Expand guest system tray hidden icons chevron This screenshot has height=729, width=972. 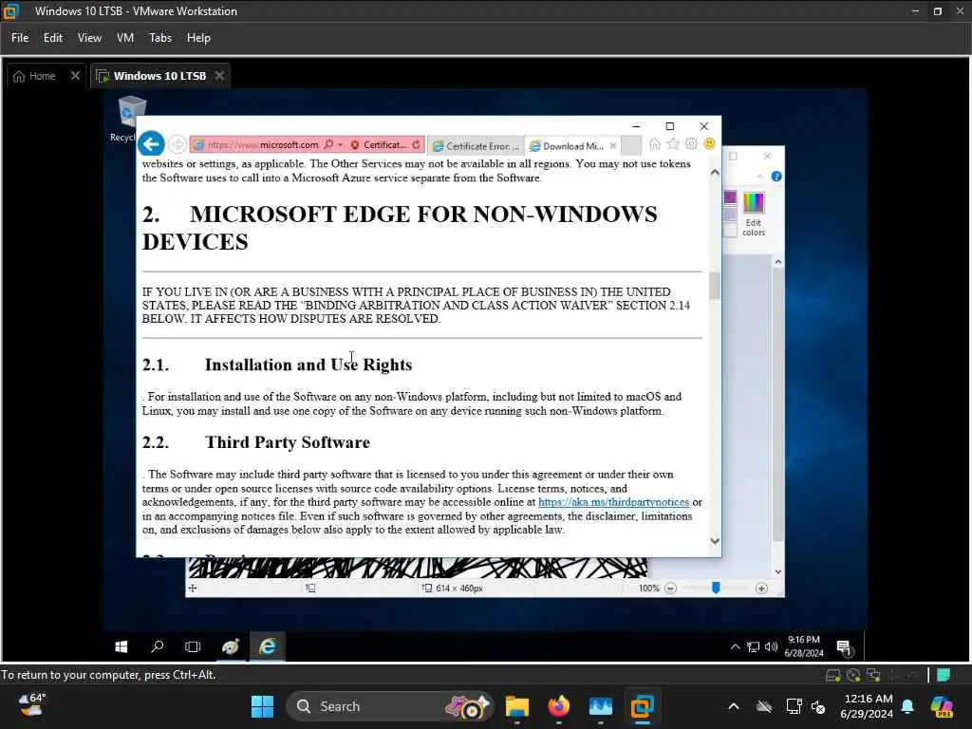point(736,647)
